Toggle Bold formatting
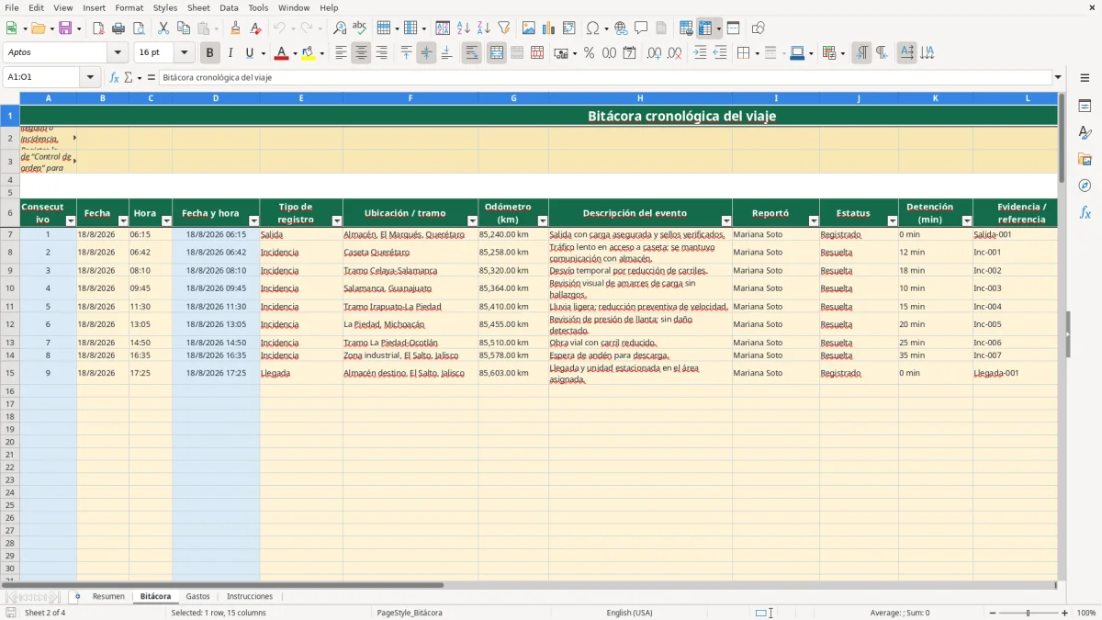 [210, 53]
